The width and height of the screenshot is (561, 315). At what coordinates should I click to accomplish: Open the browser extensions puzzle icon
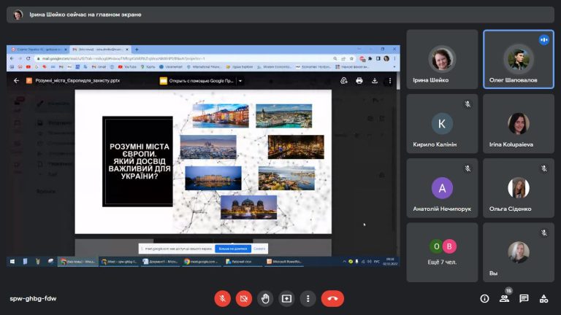coord(370,58)
